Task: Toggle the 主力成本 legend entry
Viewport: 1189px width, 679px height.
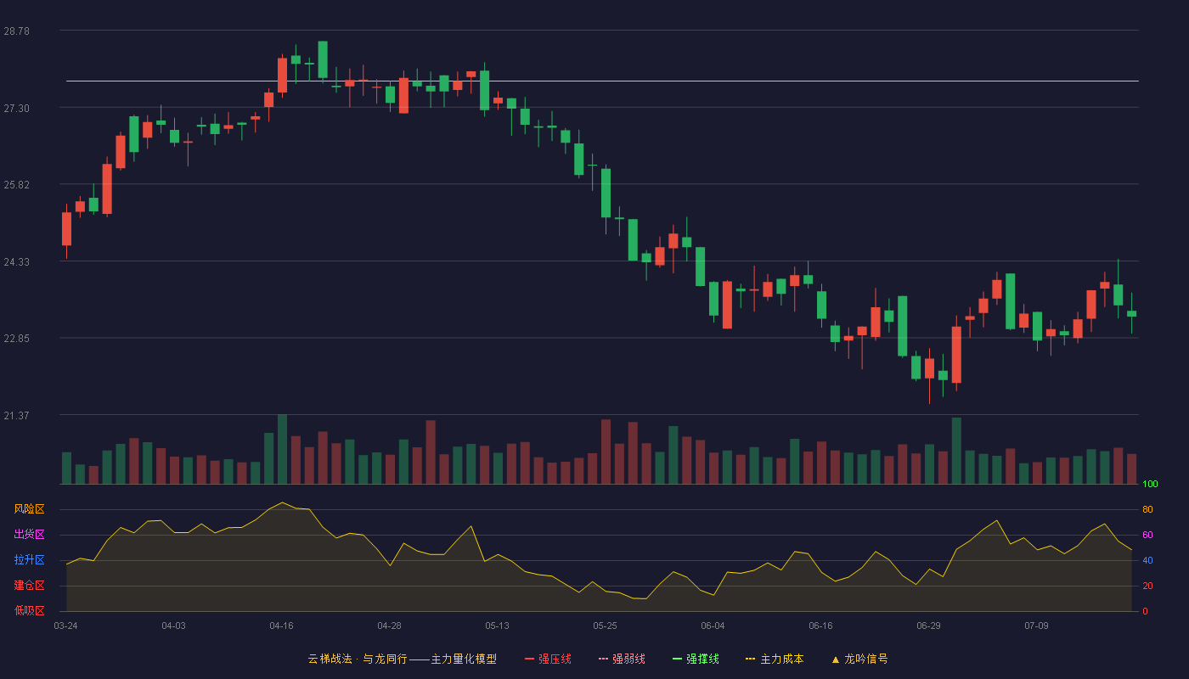Action: click(x=775, y=659)
